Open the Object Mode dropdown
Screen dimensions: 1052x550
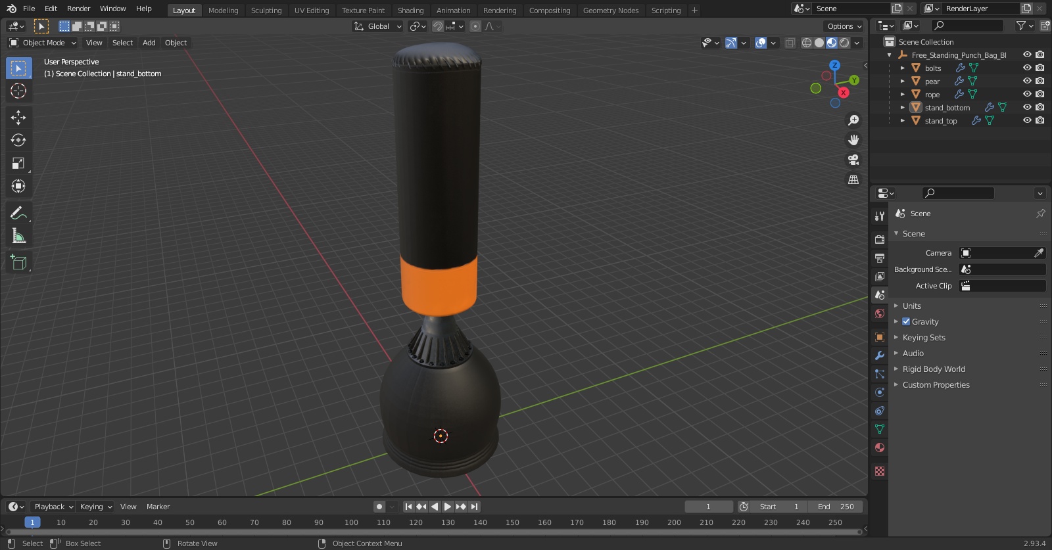(43, 43)
